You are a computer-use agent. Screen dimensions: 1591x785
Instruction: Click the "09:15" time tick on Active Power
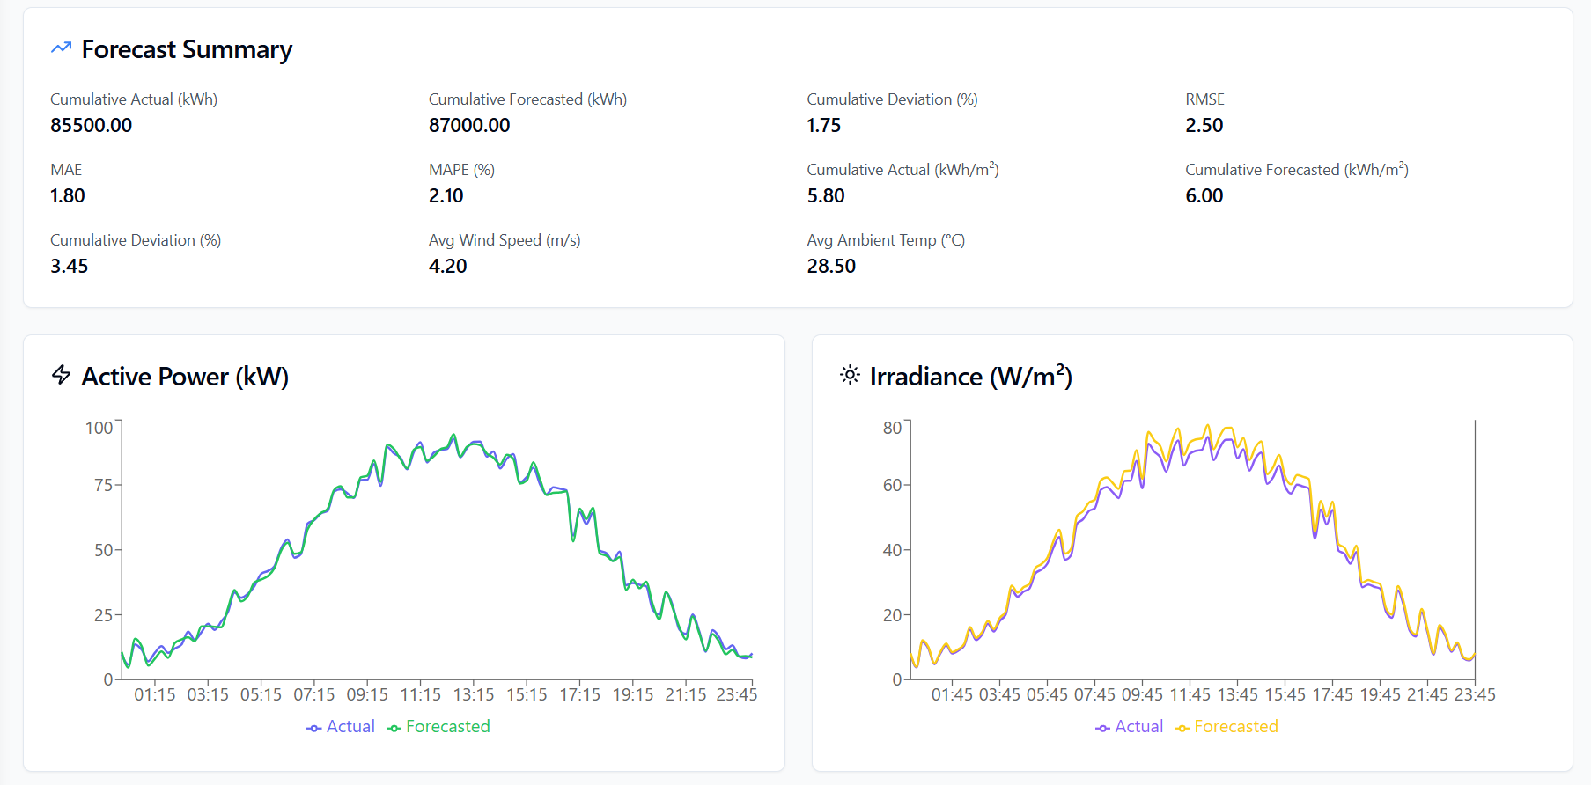[x=367, y=694]
